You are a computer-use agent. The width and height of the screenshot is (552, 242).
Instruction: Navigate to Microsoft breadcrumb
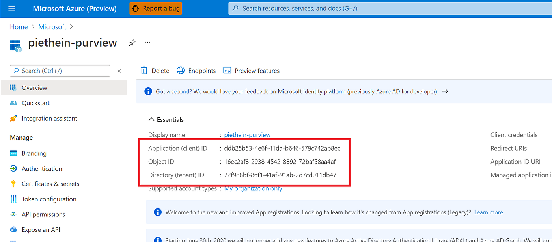click(x=52, y=27)
